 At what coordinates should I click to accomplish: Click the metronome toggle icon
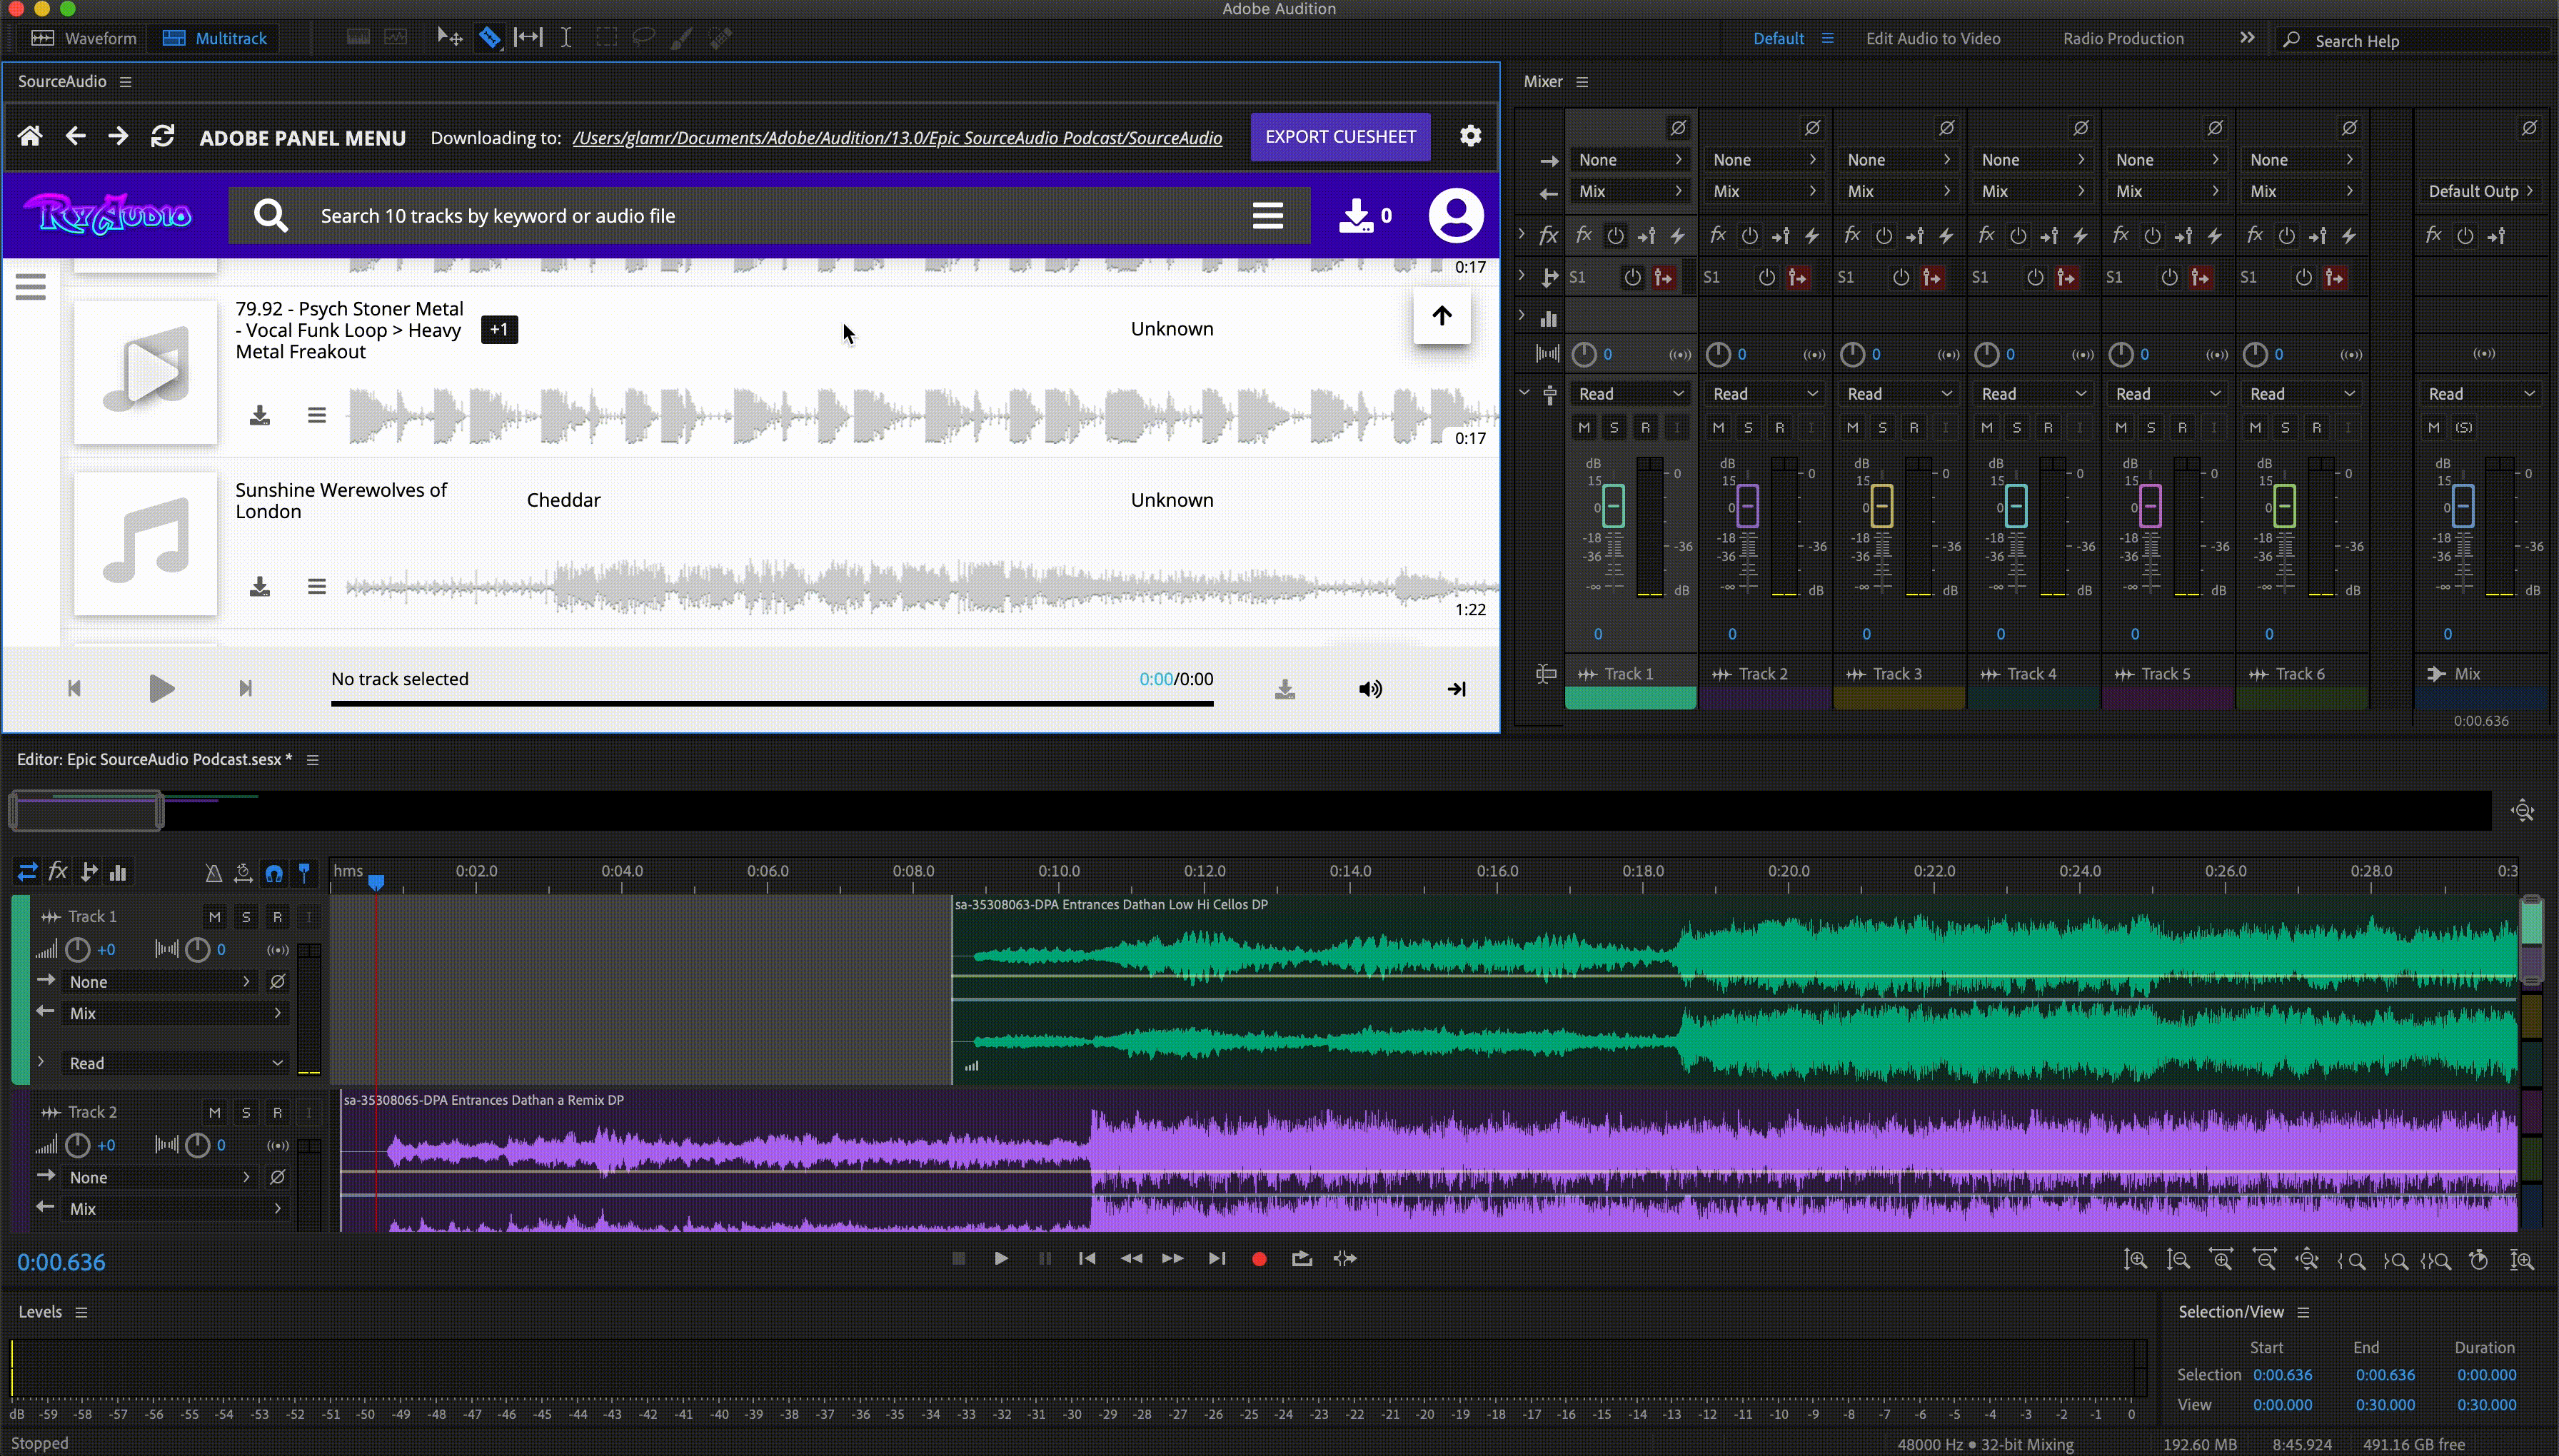click(x=213, y=873)
